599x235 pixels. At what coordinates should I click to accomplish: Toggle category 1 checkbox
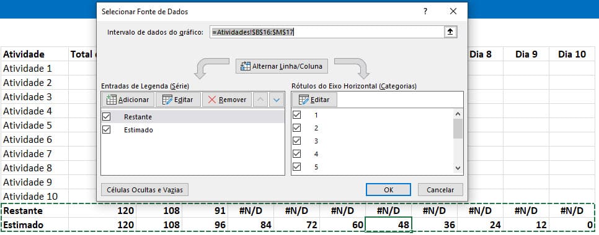(x=296, y=114)
